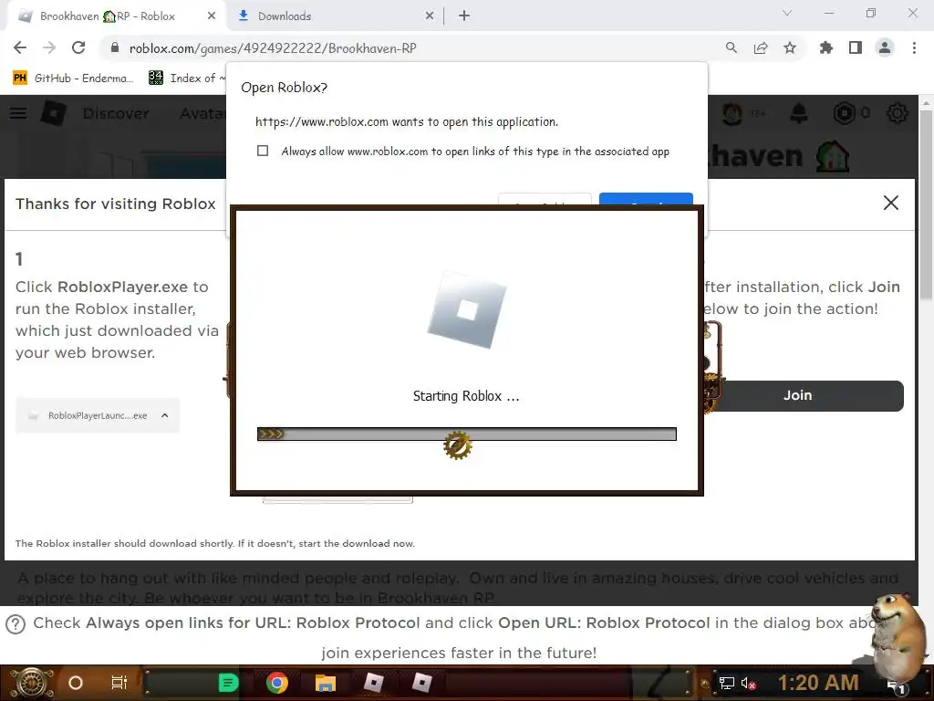This screenshot has height=701, width=934.
Task: Open the green notes app on taskbar
Action: pos(228,683)
